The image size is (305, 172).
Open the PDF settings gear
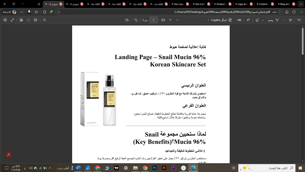coord(5,20)
